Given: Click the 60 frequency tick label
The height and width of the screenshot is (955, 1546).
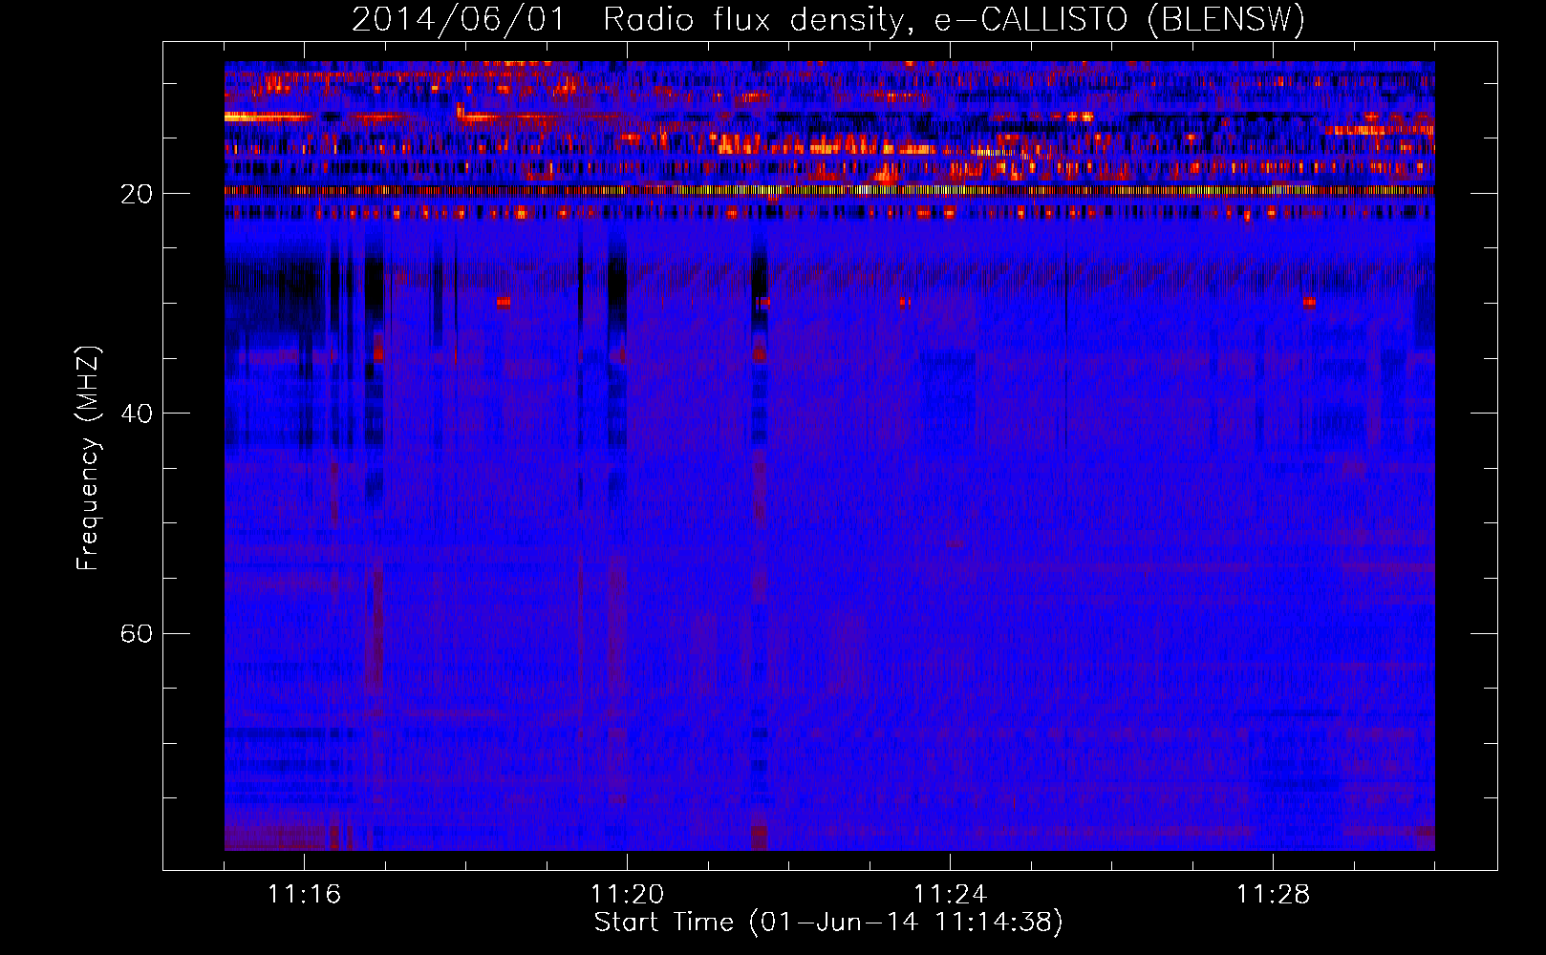Looking at the screenshot, I should coord(137,633).
